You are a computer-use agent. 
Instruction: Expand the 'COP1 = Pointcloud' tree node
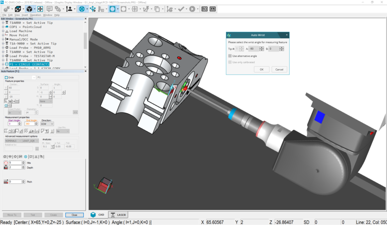point(3,27)
